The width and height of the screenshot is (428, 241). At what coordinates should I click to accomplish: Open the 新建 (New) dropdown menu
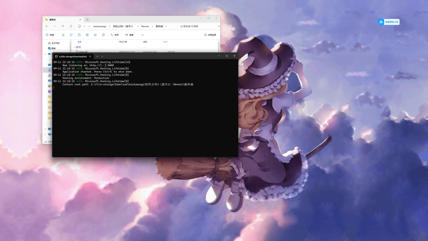tap(50, 35)
